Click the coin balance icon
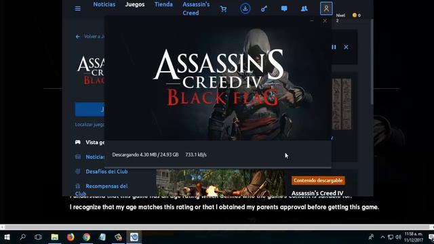 click(x=354, y=15)
